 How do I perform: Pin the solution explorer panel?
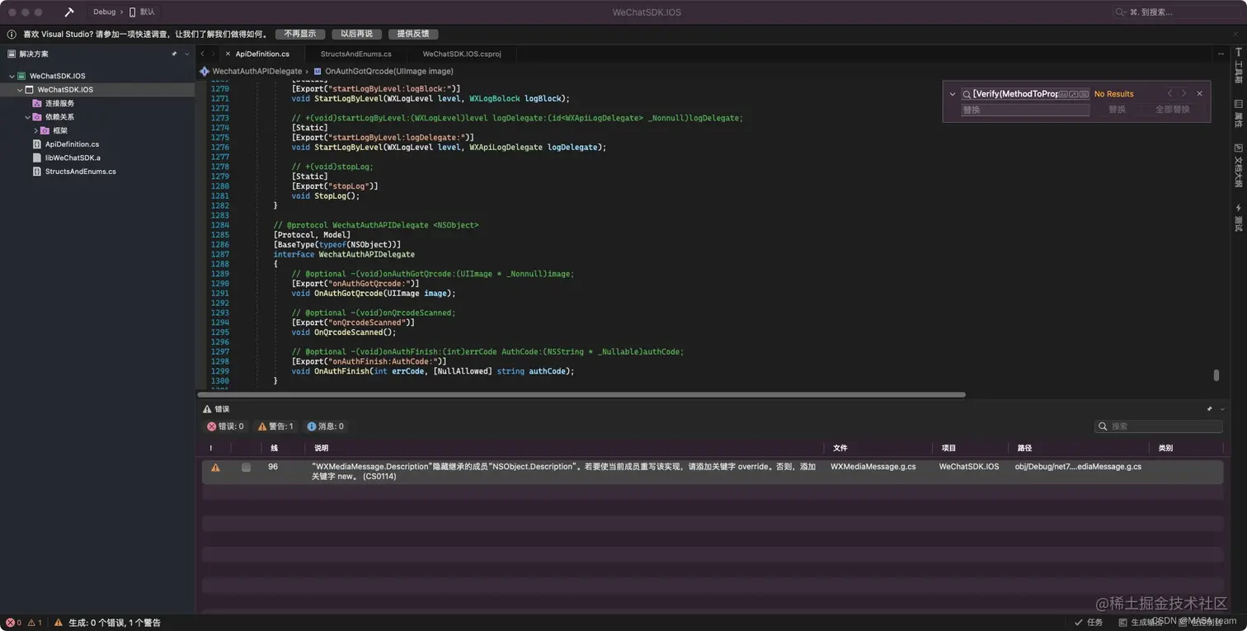click(x=174, y=54)
